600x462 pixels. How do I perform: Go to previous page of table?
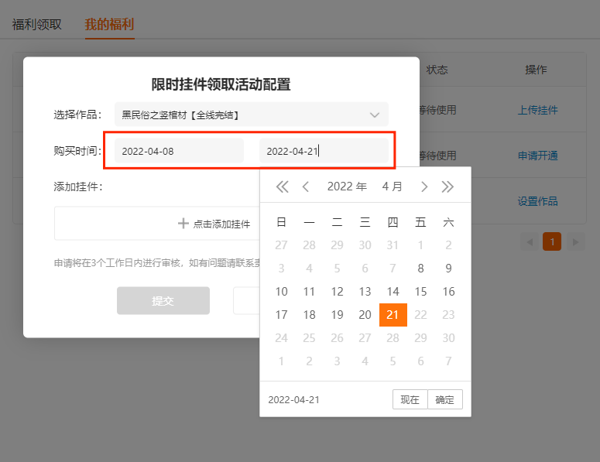(530, 242)
